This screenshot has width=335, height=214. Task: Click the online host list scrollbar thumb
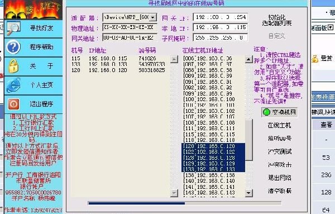point(248,140)
